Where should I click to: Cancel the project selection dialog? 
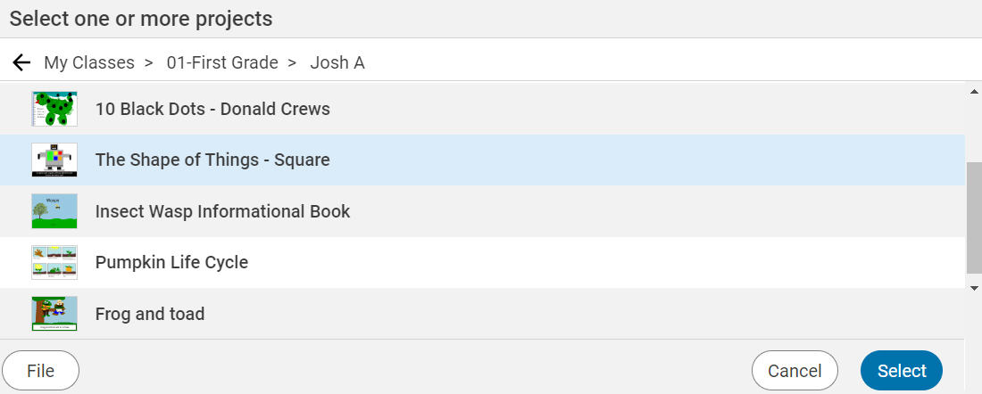pos(795,371)
